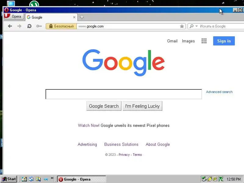The image size is (244, 183).
Task: Click the Google Search button
Action: click(104, 106)
